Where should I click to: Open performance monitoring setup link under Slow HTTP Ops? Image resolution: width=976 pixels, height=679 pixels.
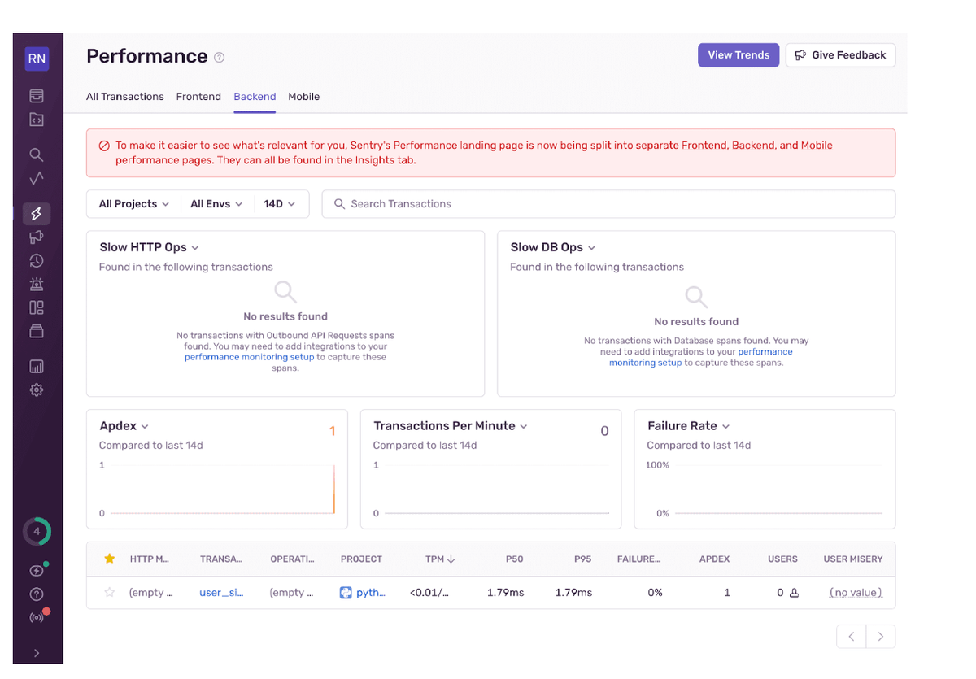coord(249,357)
